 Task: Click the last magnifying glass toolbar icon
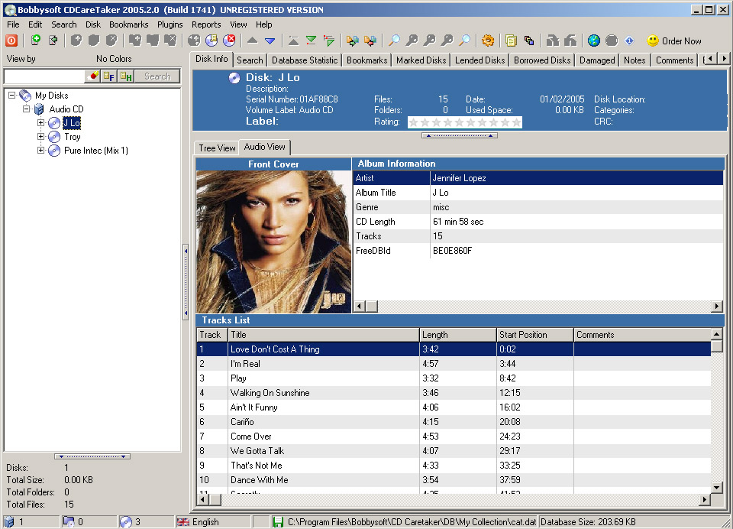(464, 41)
